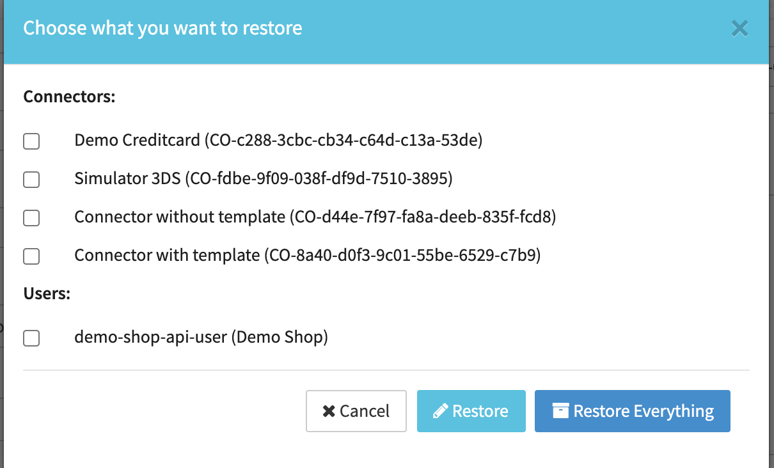The width and height of the screenshot is (774, 468).
Task: Click the Connector without template label text
Action: pyautogui.click(x=315, y=217)
